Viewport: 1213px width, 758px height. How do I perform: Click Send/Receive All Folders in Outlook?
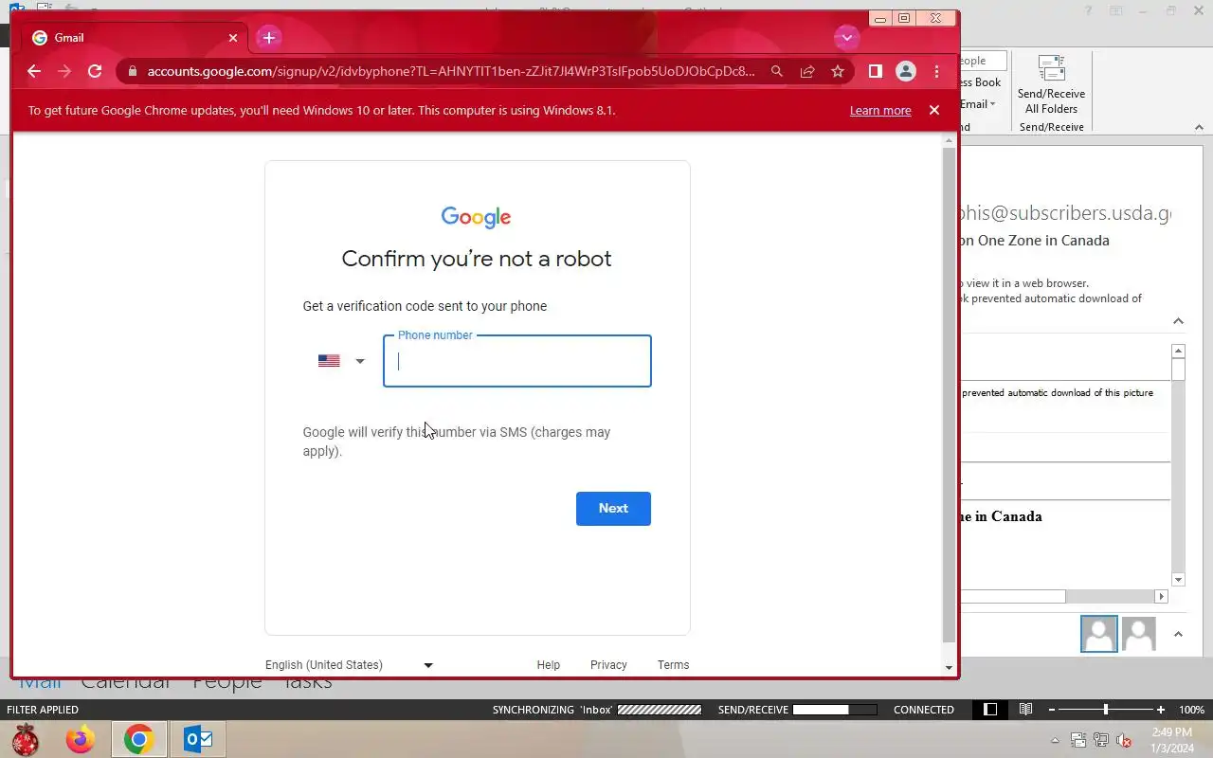[x=1052, y=85]
